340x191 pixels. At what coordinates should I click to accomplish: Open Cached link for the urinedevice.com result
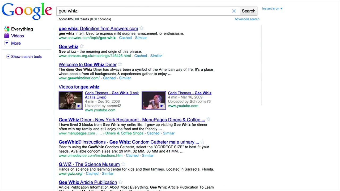point(132,155)
